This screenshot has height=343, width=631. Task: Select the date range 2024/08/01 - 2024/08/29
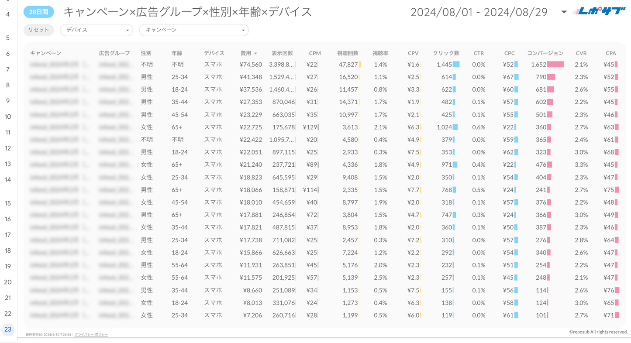pyautogui.click(x=479, y=12)
